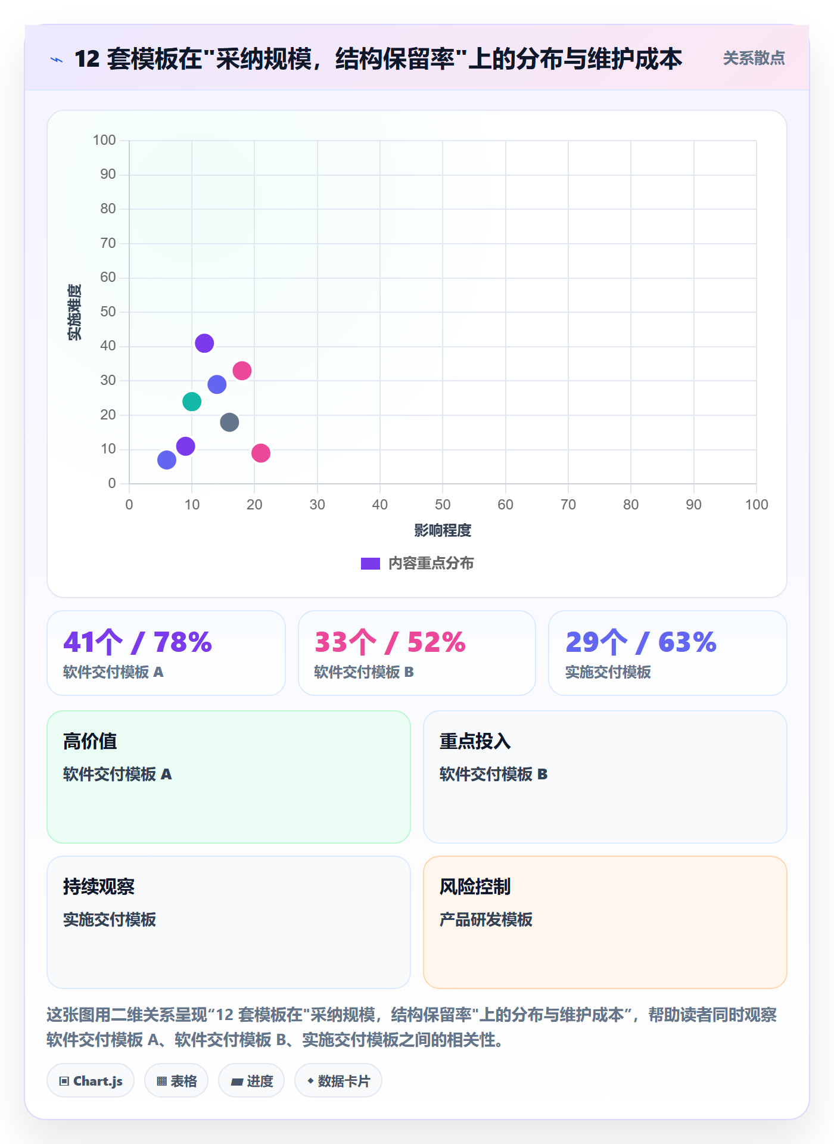Click 实施交付模板 text in 持续观察 card
The width and height of the screenshot is (834, 1144).
pos(110,919)
